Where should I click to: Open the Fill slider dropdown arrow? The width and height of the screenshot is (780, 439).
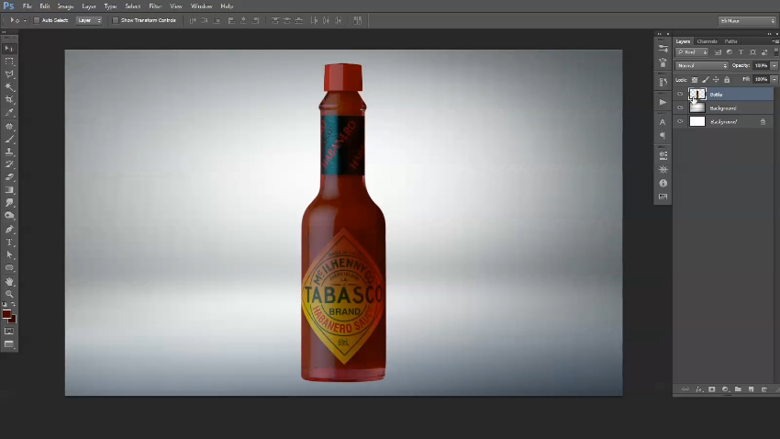[774, 79]
